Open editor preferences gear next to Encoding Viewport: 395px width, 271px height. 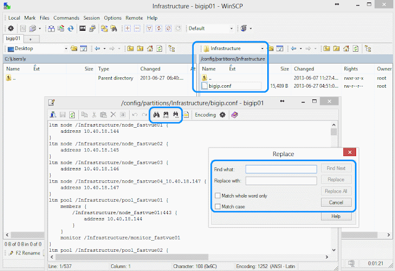pyautogui.click(x=222, y=115)
